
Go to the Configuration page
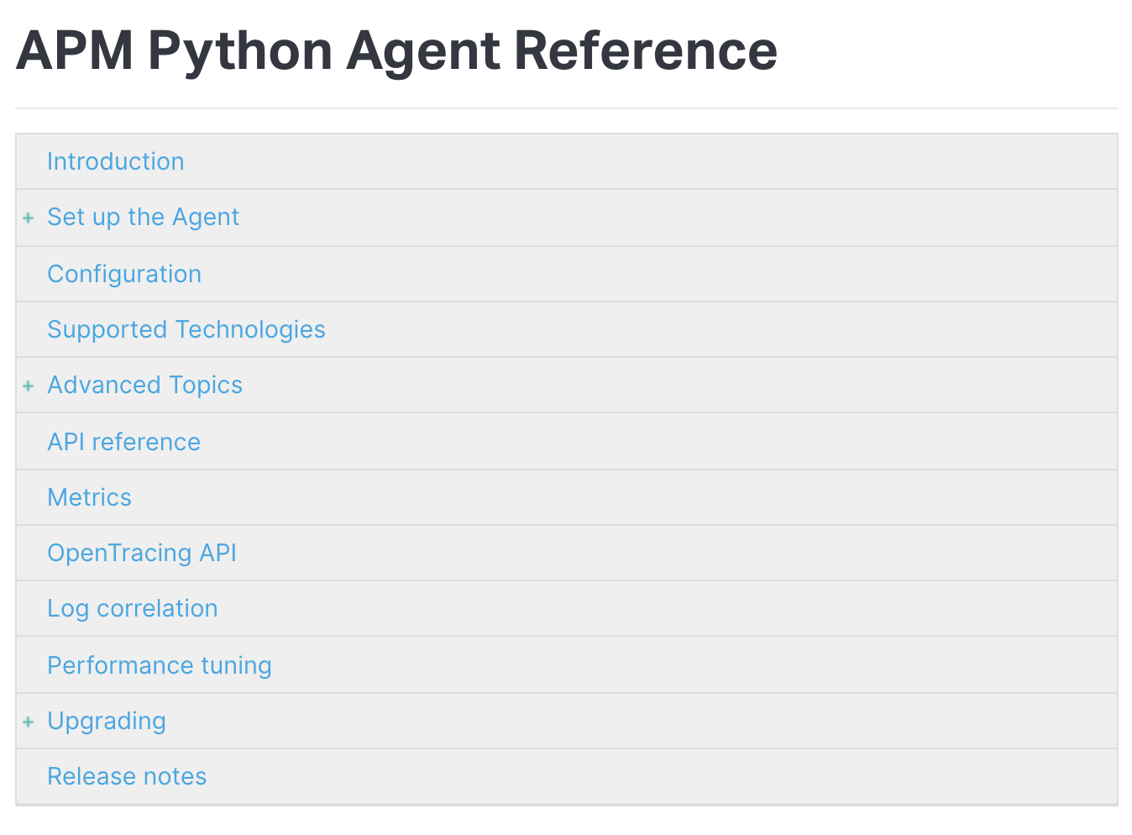124,274
